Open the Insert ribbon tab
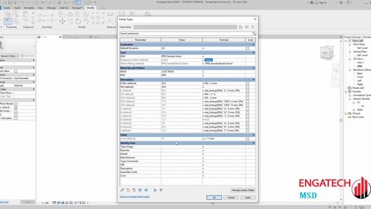The width and height of the screenshot is (371, 209). coord(17,8)
